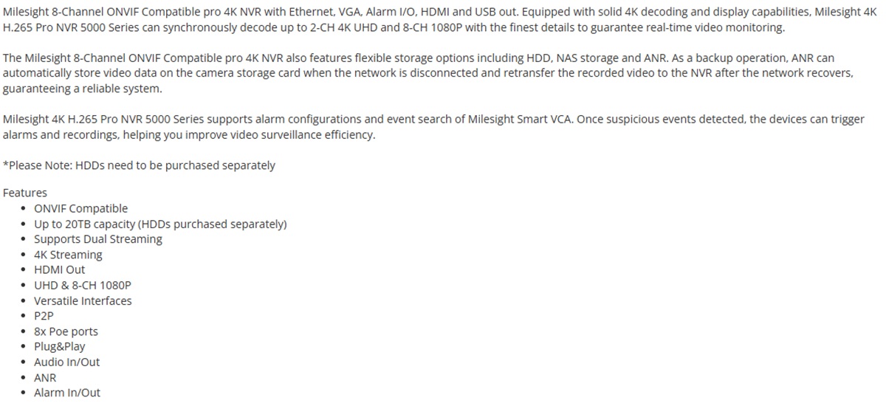The width and height of the screenshot is (886, 406).
Task: Click the 'Features' heading text
Action: [x=25, y=193]
